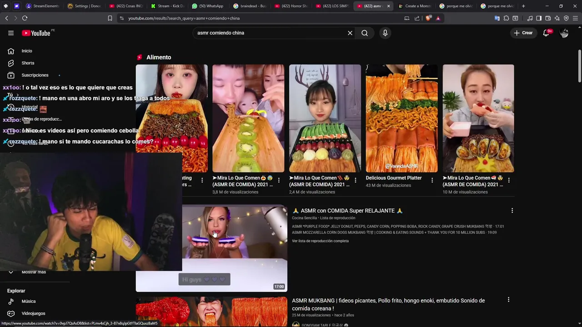Viewport: 582px width, 327px height.
Task: Click the share icon in address bar
Action: click(417, 18)
